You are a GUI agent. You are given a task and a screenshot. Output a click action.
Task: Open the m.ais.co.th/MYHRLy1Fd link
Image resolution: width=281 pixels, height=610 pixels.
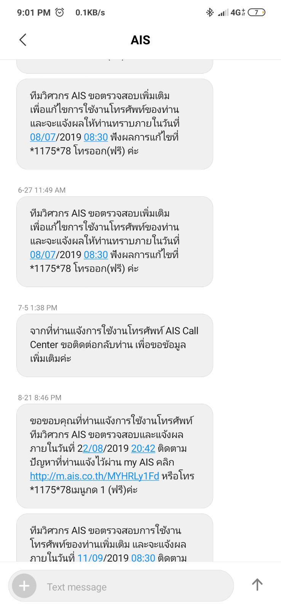(x=94, y=476)
